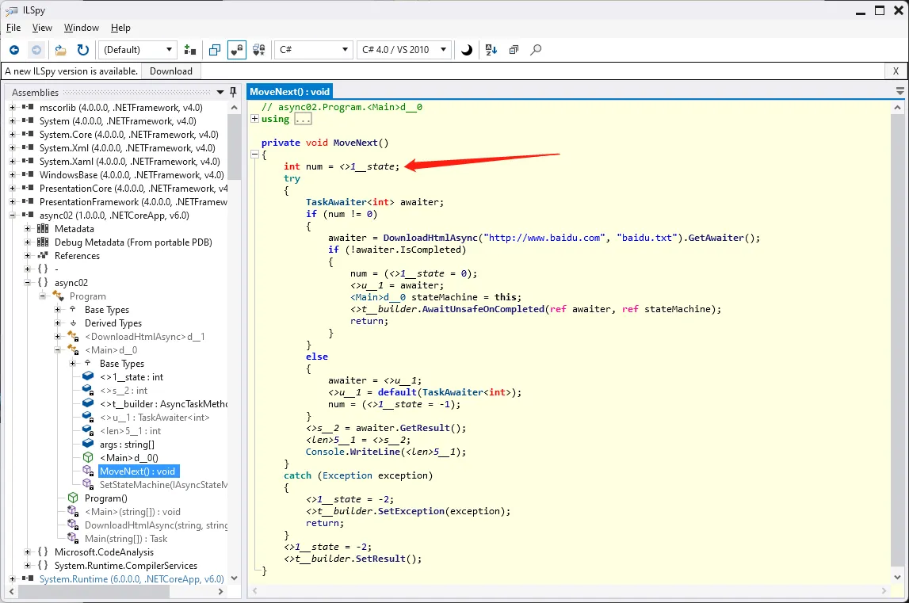
Task: Click the greyed forward navigation arrow
Action: pos(36,50)
